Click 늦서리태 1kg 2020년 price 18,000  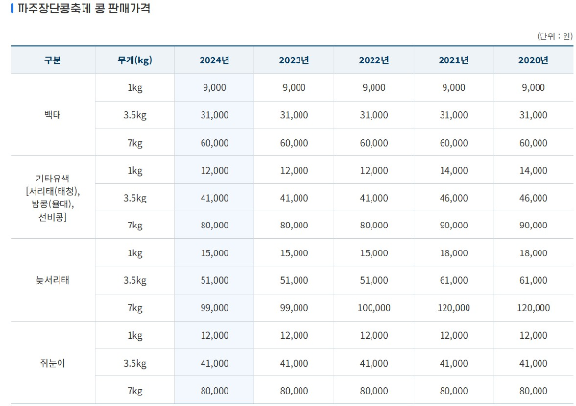(x=534, y=252)
